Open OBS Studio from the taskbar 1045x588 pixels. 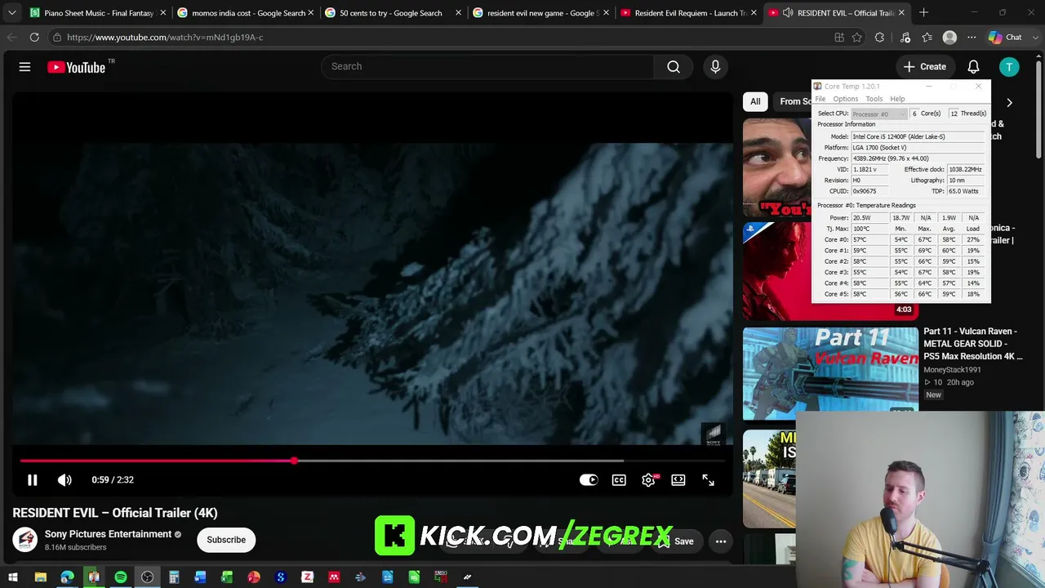tap(147, 578)
